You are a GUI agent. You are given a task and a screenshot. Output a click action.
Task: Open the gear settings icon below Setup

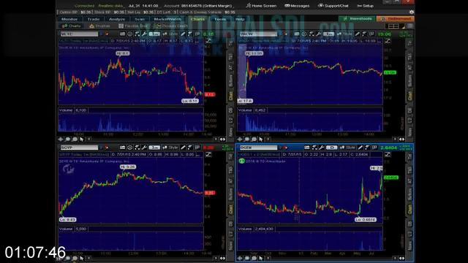pos(412,12)
